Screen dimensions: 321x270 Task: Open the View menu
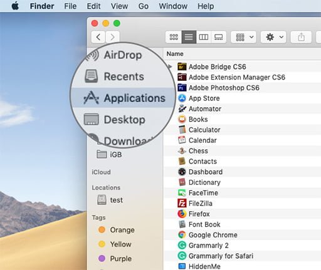coord(119,6)
